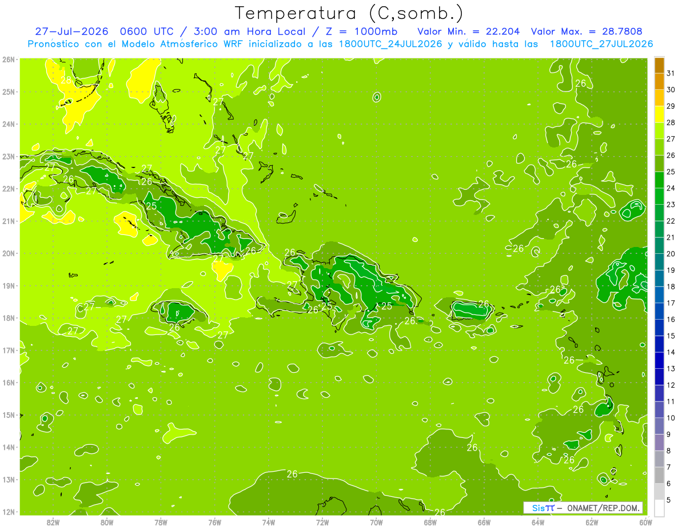The image size is (686, 530).
Task: Click the '30' label on the color scale
Action: [x=671, y=90]
